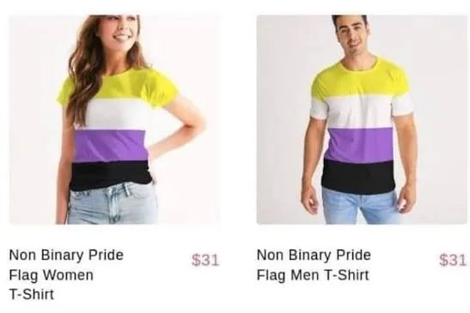Open the Non Binary Pride Flag Men T-Shirt image
This screenshot has height=313, width=470.
click(x=363, y=120)
